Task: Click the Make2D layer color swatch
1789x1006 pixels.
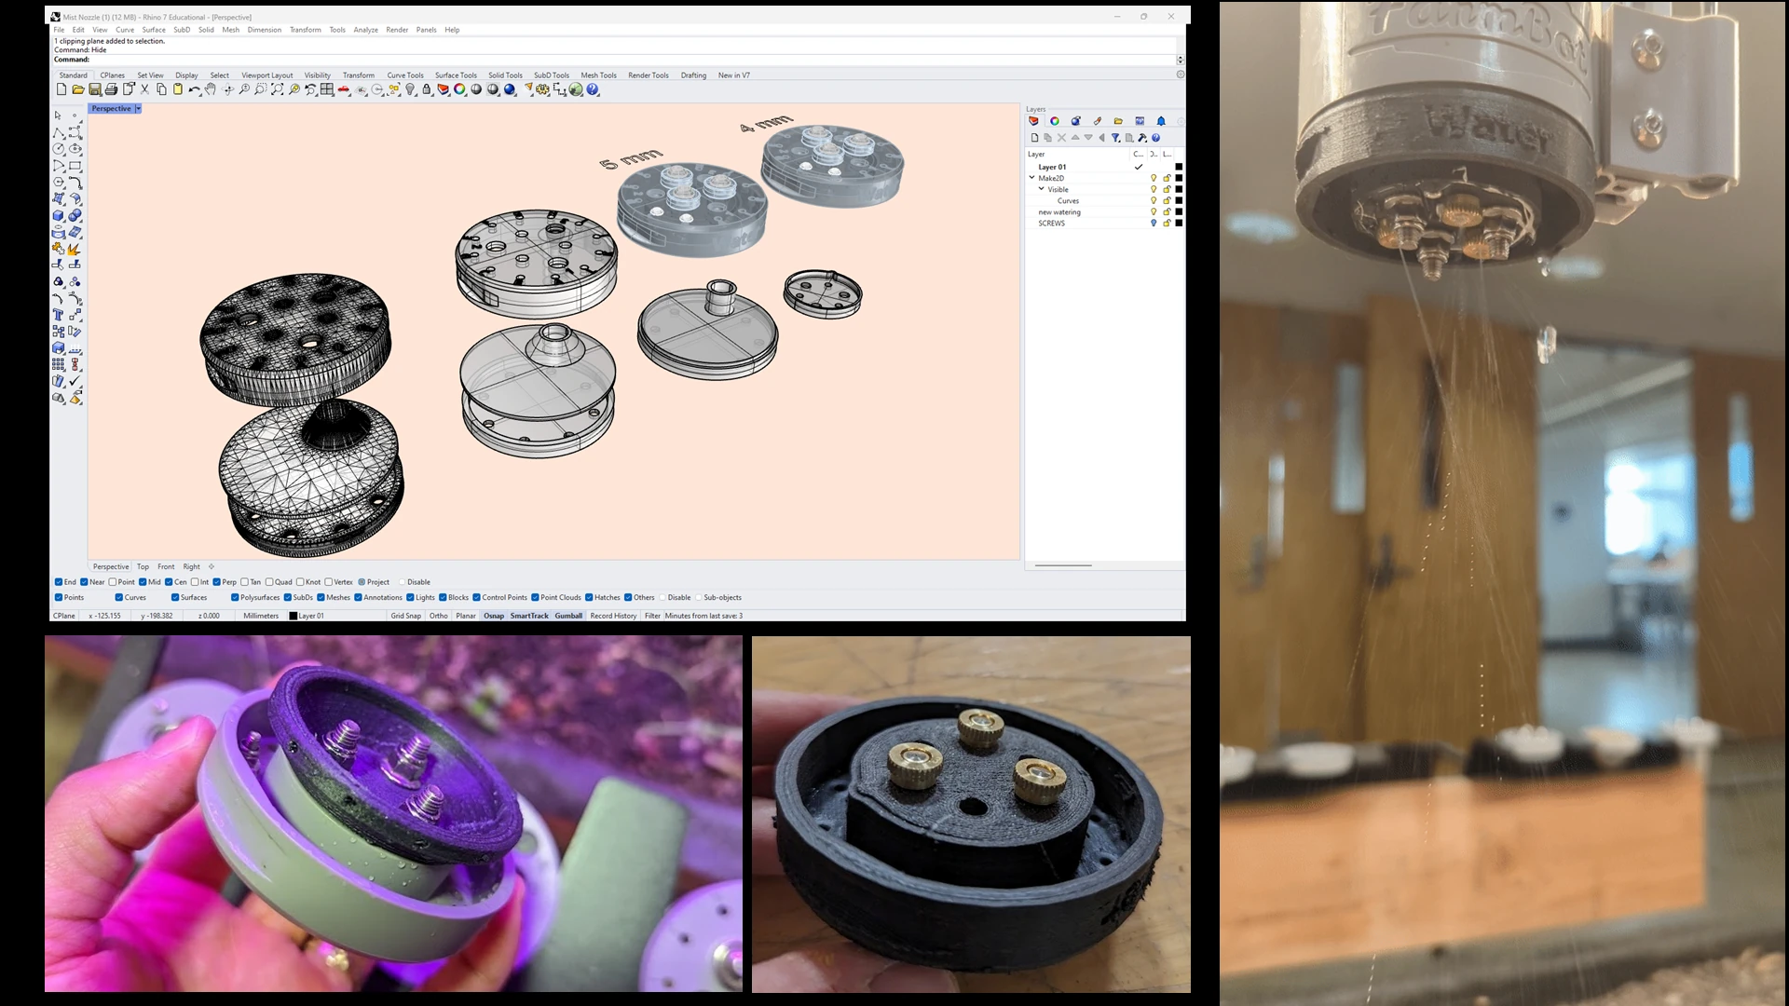Action: (1179, 178)
